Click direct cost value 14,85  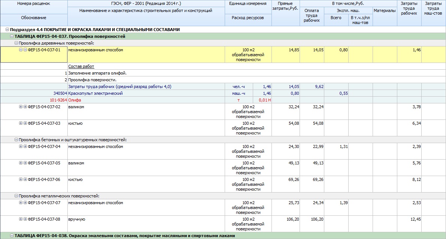tap(294, 50)
